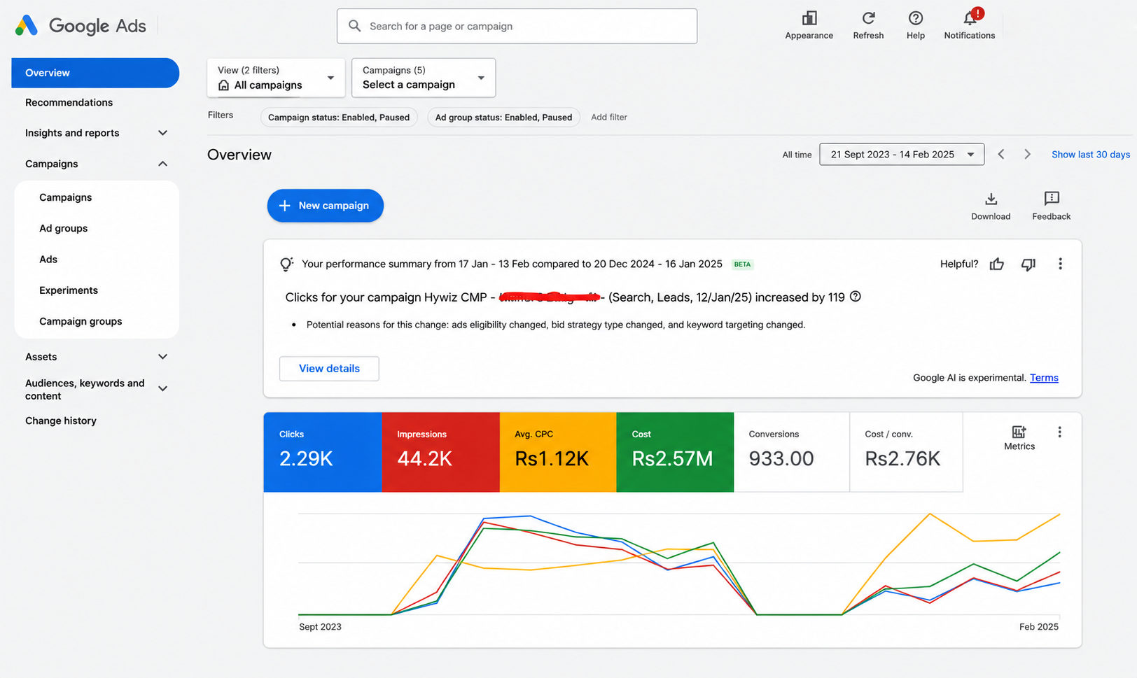Click the New campaign button
1137x678 pixels.
point(326,206)
